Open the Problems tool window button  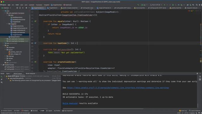tap(25, 111)
